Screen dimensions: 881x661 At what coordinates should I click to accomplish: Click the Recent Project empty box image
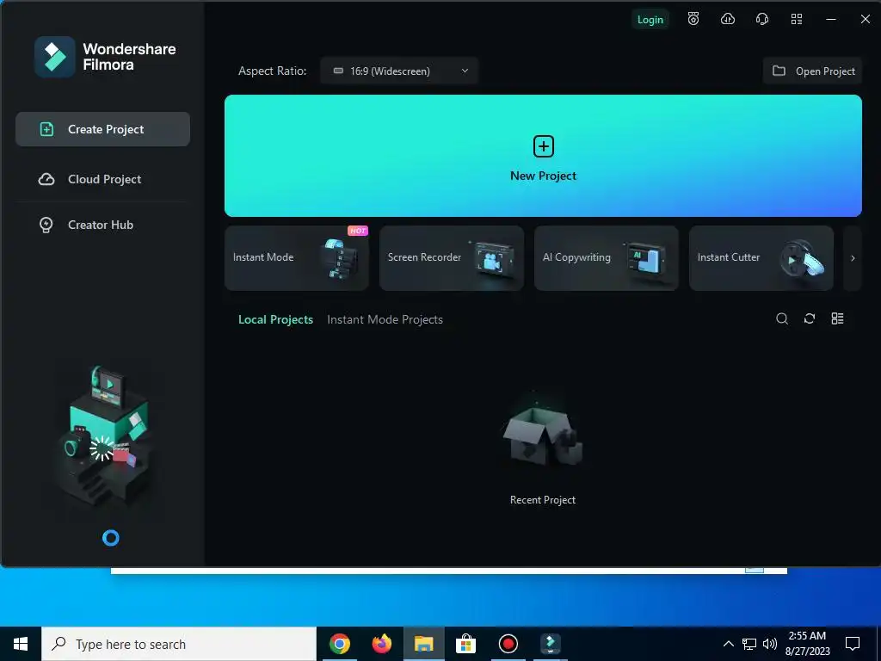coord(543,436)
